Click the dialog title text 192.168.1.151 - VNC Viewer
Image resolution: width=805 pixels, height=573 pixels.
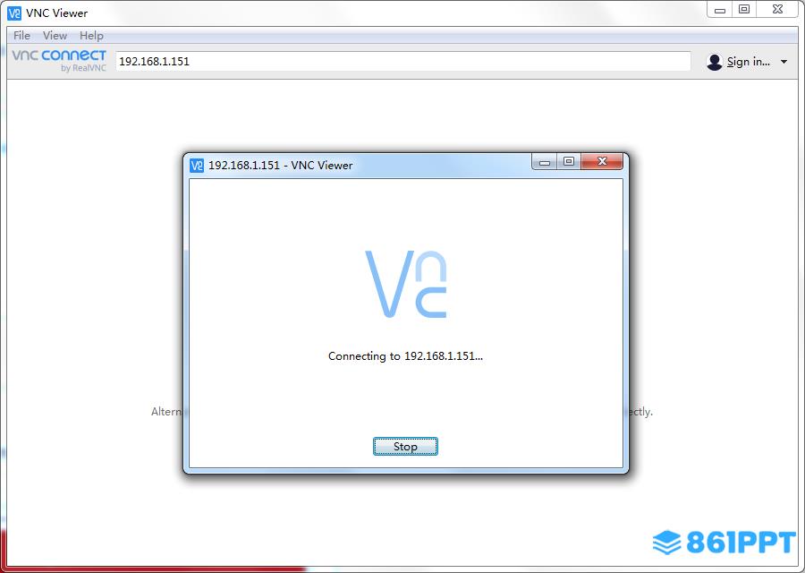280,166
